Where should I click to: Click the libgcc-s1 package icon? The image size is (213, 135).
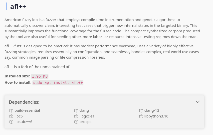click(x=76, y=116)
